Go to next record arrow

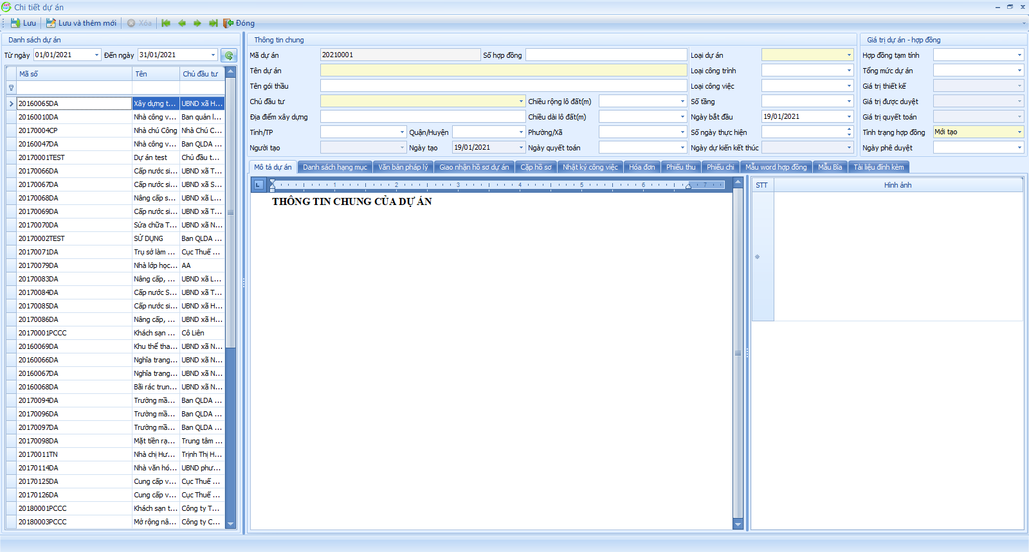click(x=197, y=23)
